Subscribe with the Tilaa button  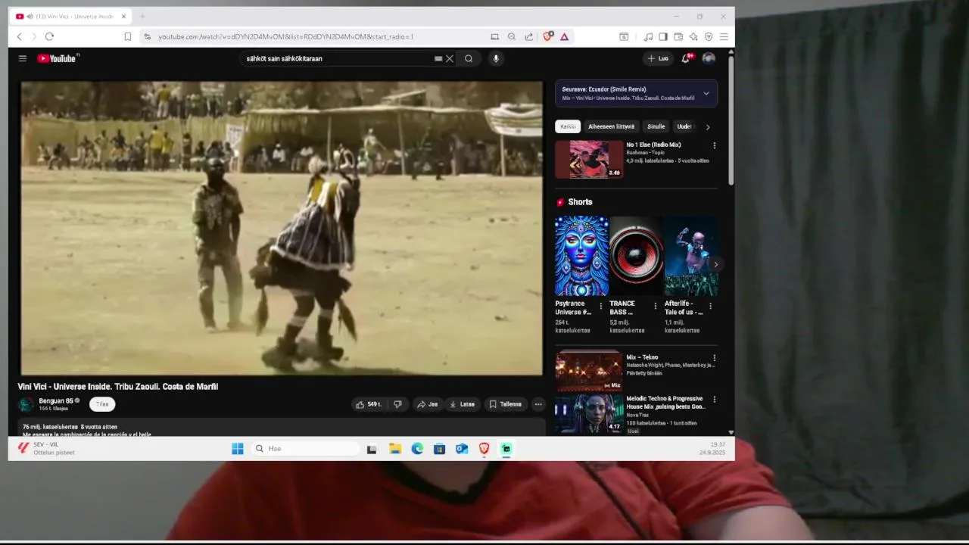tap(102, 404)
